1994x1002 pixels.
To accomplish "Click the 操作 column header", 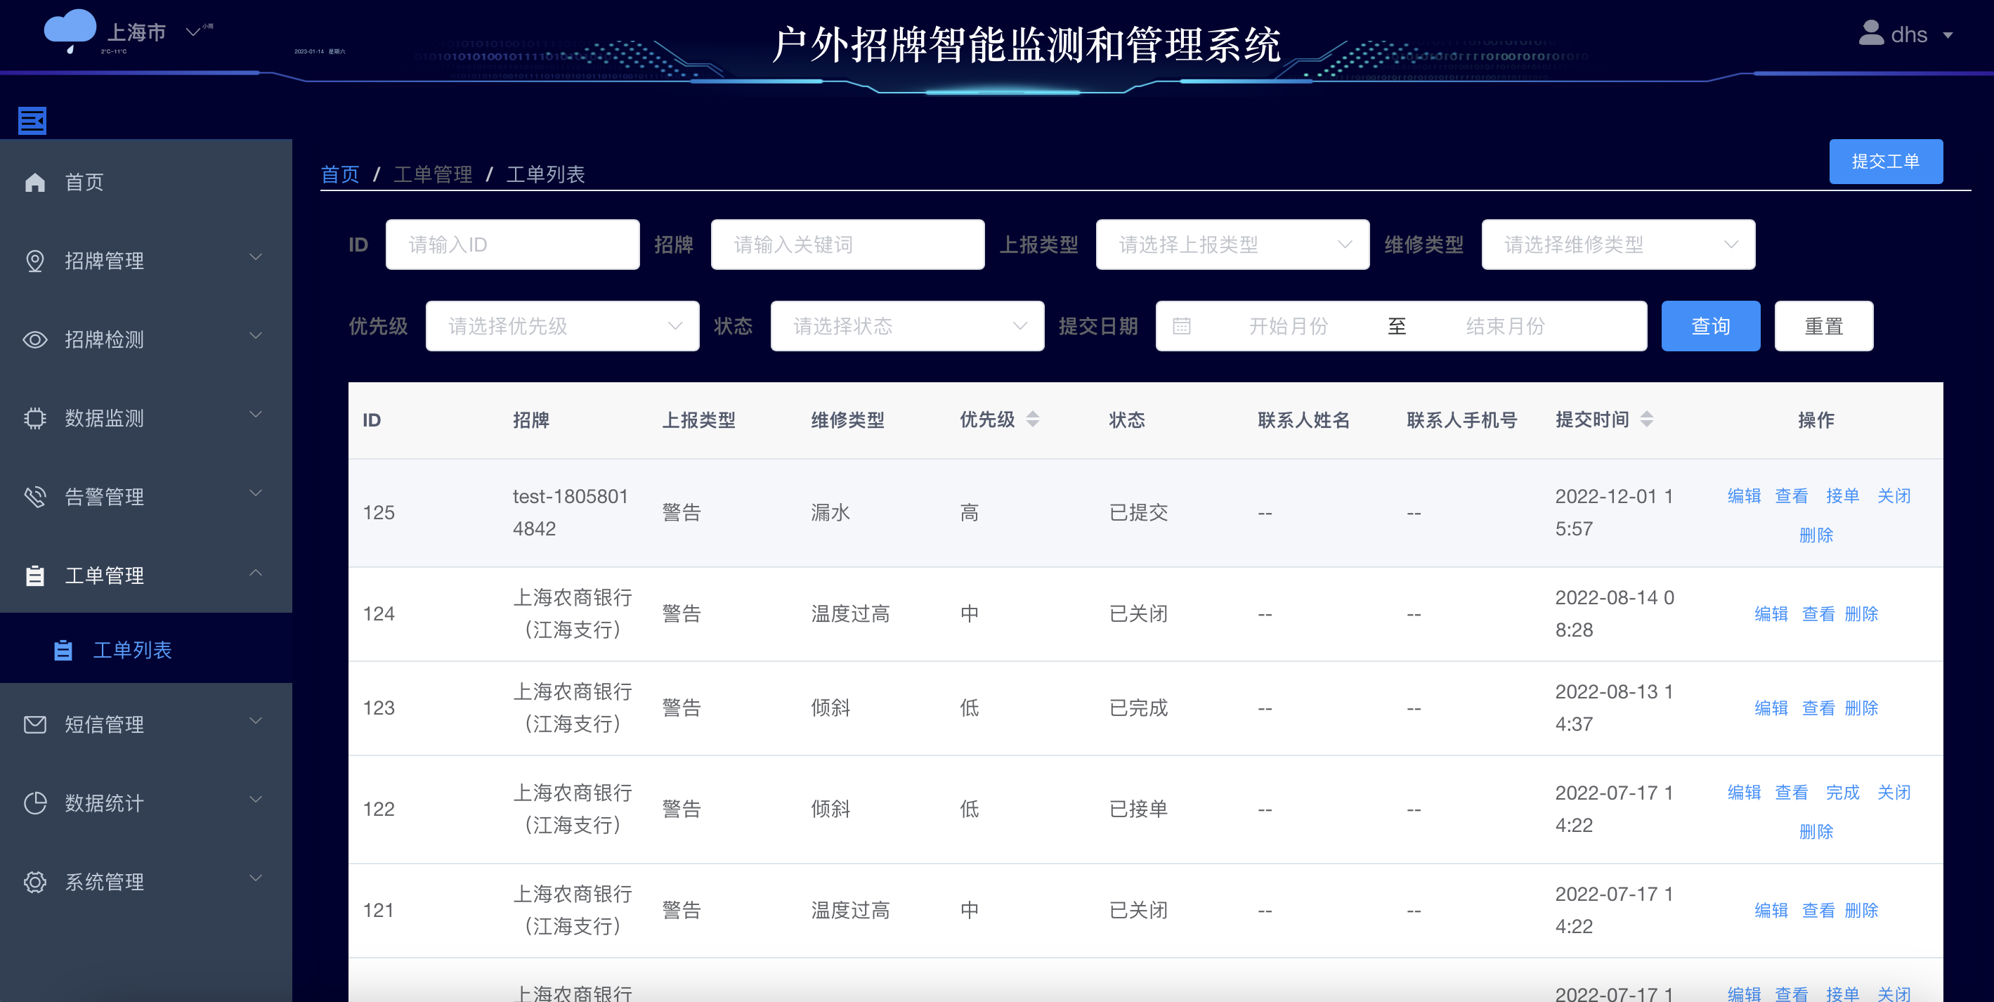I will (x=1816, y=419).
